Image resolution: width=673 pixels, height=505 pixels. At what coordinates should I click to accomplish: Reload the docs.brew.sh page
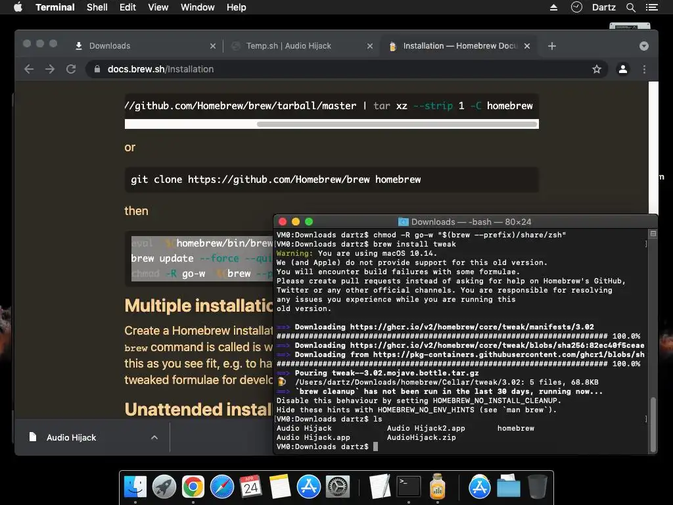[x=71, y=69]
